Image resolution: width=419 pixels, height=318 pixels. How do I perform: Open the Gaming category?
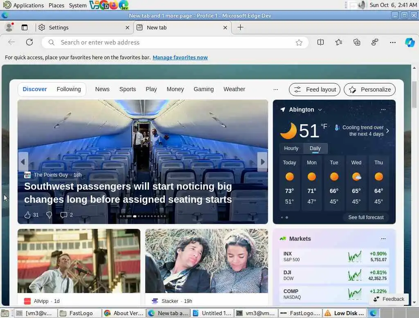tap(204, 89)
